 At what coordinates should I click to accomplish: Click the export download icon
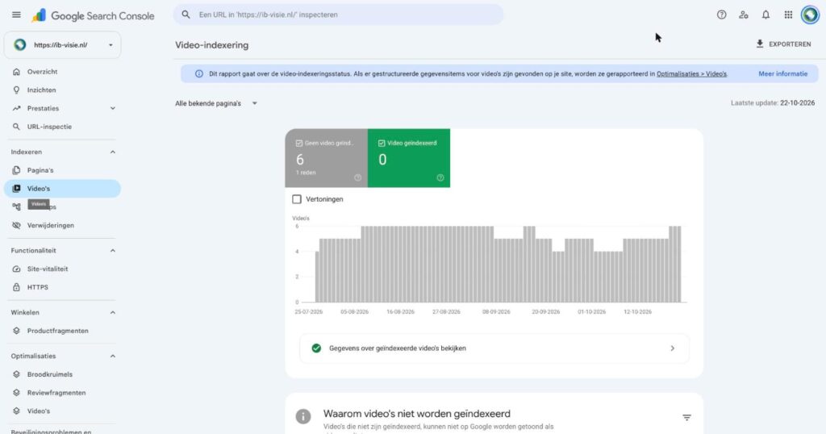click(x=760, y=44)
